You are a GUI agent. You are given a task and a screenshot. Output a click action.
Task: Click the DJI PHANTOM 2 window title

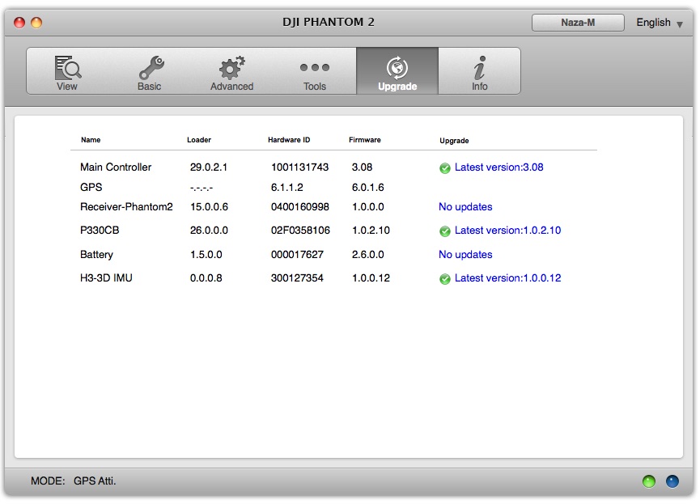coord(328,22)
